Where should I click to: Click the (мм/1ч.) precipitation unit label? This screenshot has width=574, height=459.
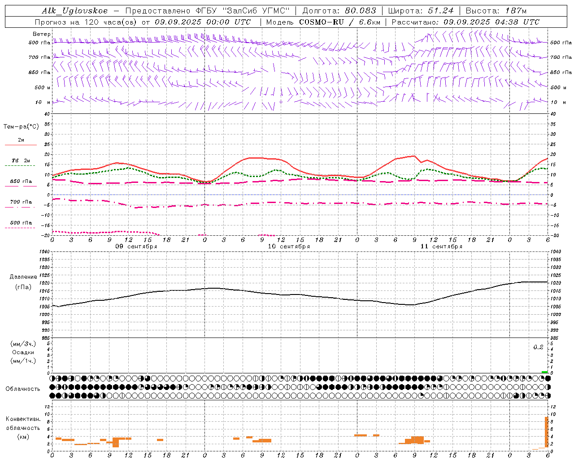click(23, 361)
